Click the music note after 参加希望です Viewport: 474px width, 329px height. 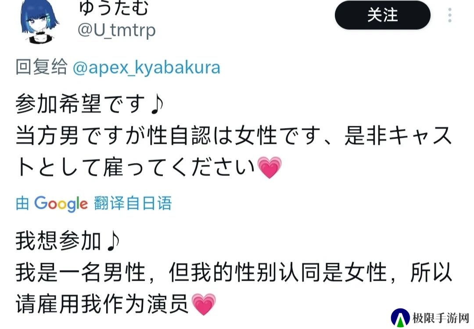pos(157,104)
